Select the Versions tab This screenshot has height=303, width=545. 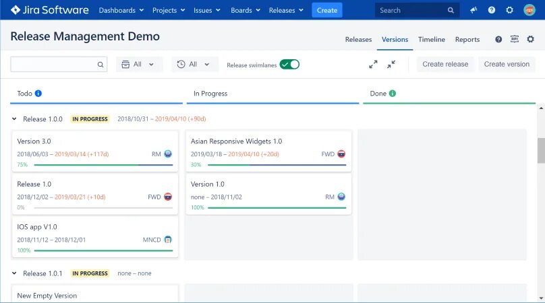click(x=395, y=40)
